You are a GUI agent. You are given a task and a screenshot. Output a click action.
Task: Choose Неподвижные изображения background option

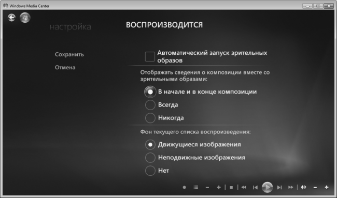(150, 158)
